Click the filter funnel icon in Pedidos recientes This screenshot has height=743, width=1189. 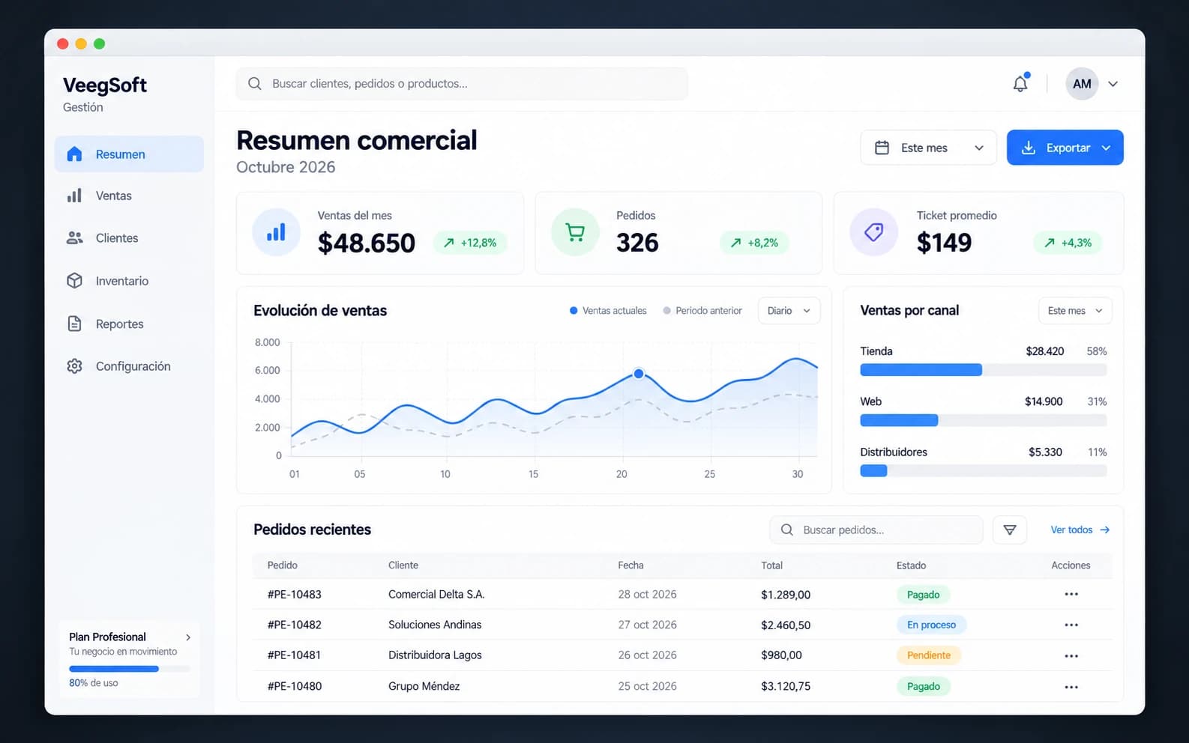point(1010,530)
